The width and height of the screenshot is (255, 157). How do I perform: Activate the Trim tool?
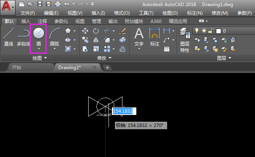(107, 31)
